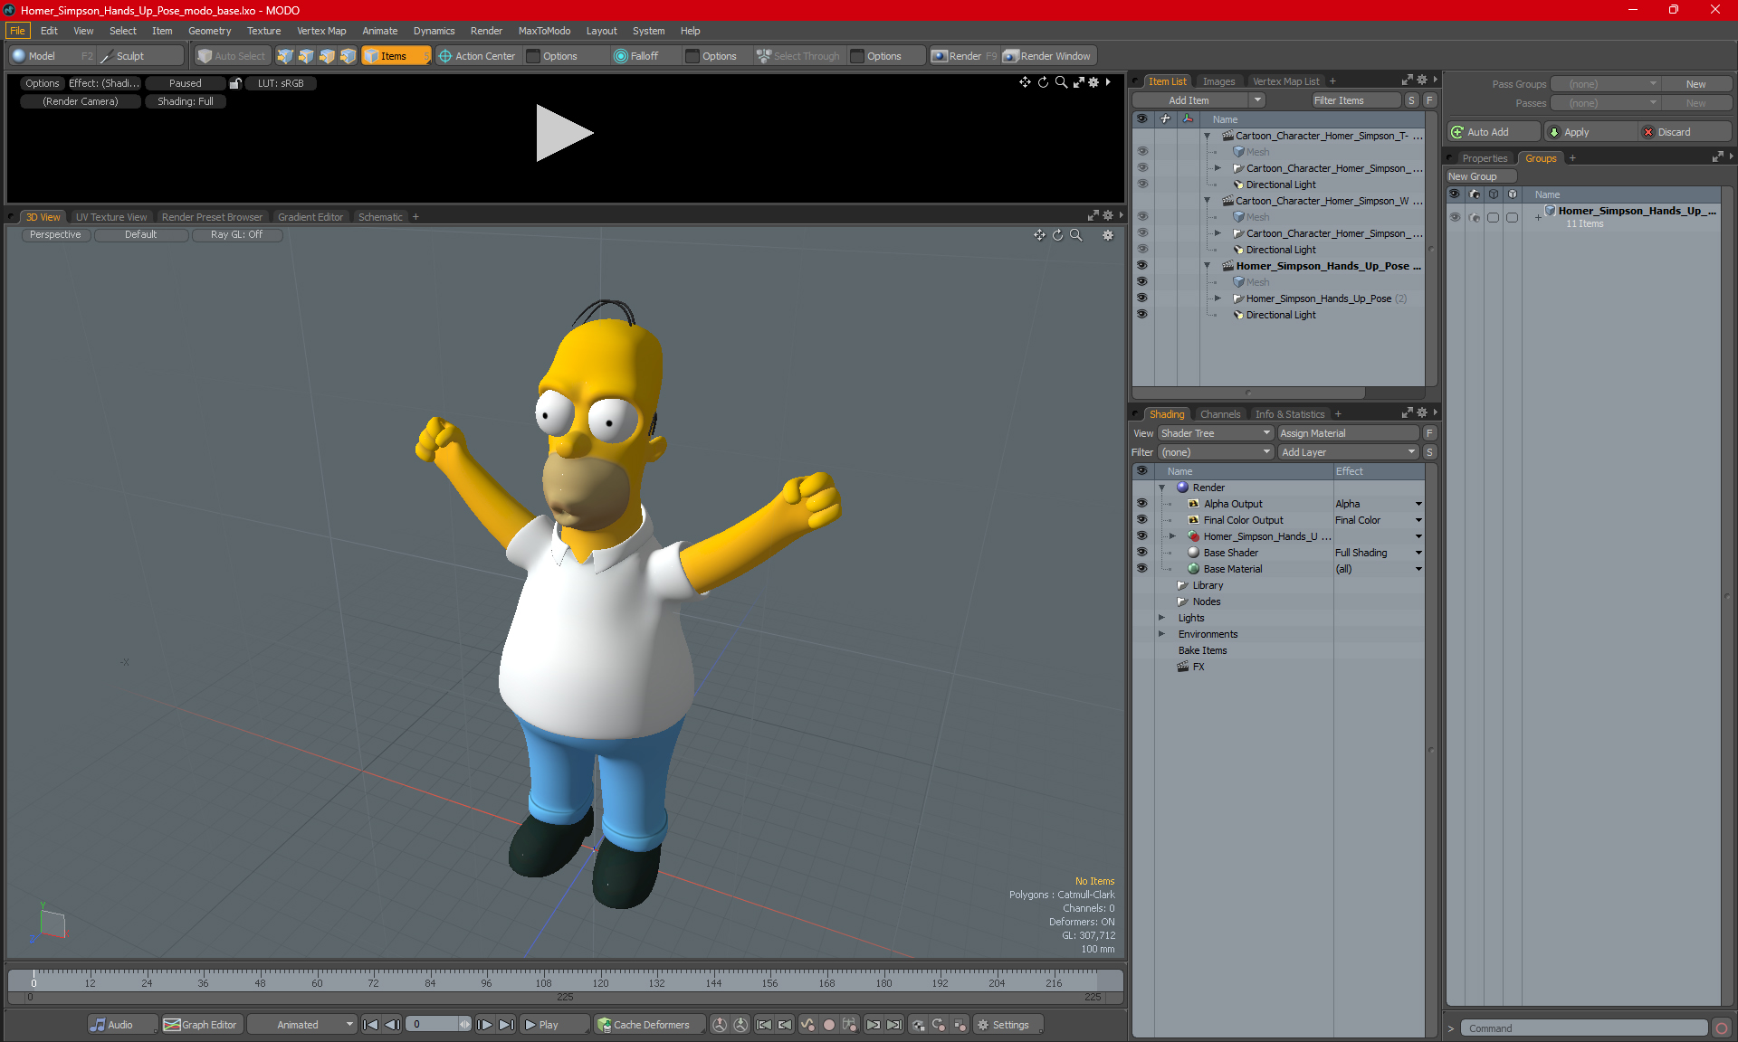1738x1042 pixels.
Task: Select Polygons selection mode icon
Action: [x=327, y=56]
